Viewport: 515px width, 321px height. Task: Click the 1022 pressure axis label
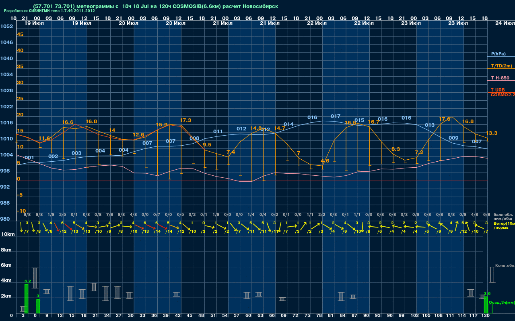[x=6, y=107]
